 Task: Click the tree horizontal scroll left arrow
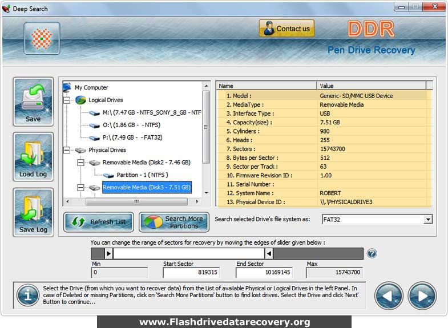(x=67, y=201)
